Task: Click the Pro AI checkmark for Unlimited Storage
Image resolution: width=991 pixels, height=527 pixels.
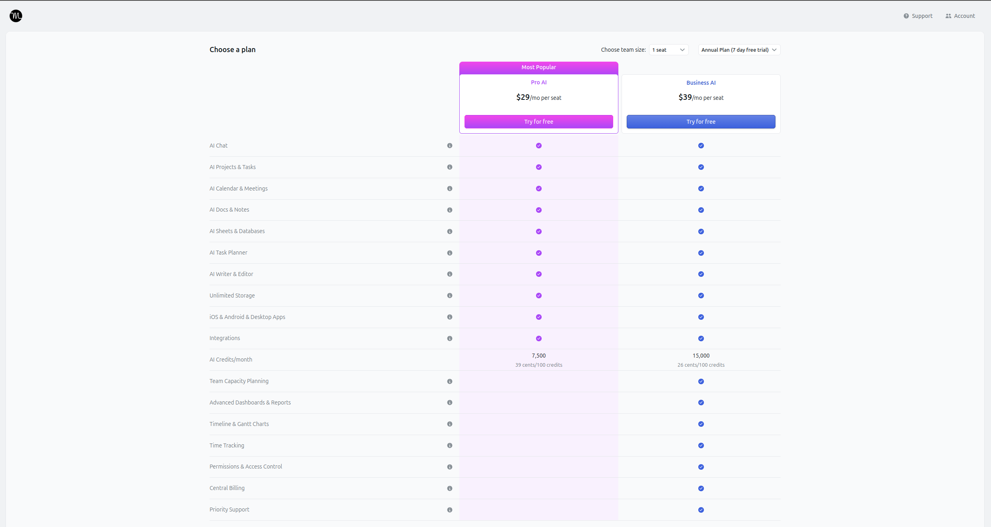Action: pyautogui.click(x=539, y=296)
